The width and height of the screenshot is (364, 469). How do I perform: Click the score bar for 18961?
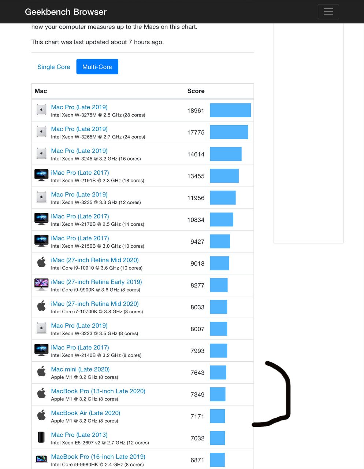coord(230,110)
